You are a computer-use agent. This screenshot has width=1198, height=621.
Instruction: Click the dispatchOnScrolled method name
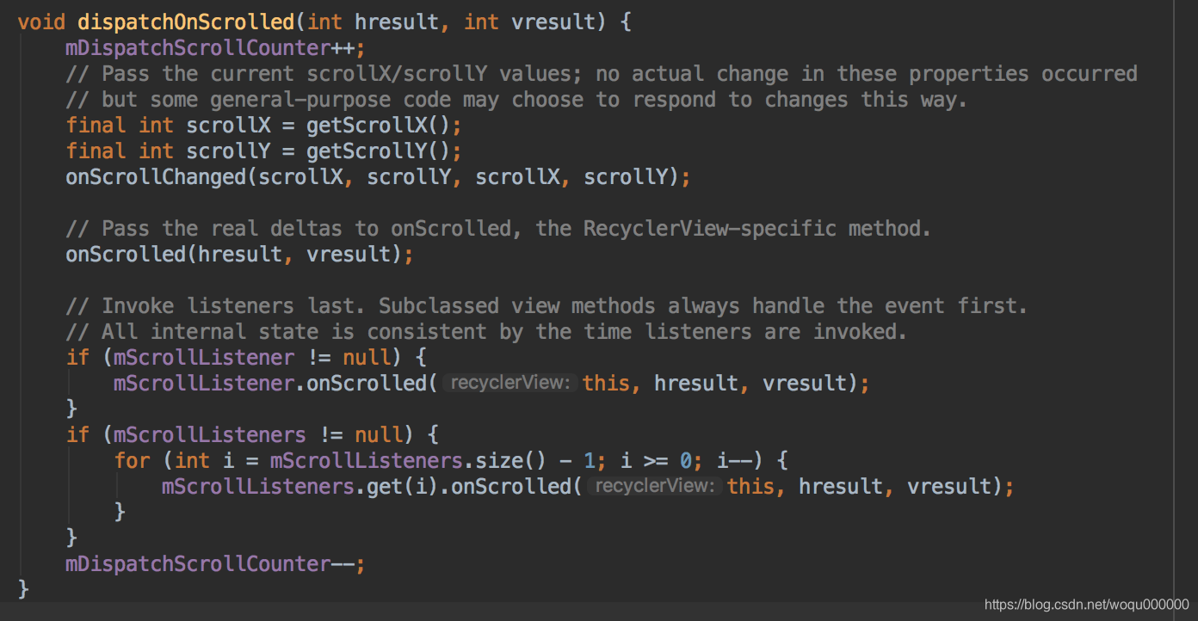pos(187,22)
